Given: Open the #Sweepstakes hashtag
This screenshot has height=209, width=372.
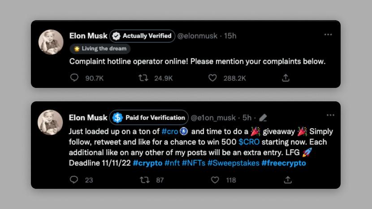Looking at the screenshot, I should point(233,163).
